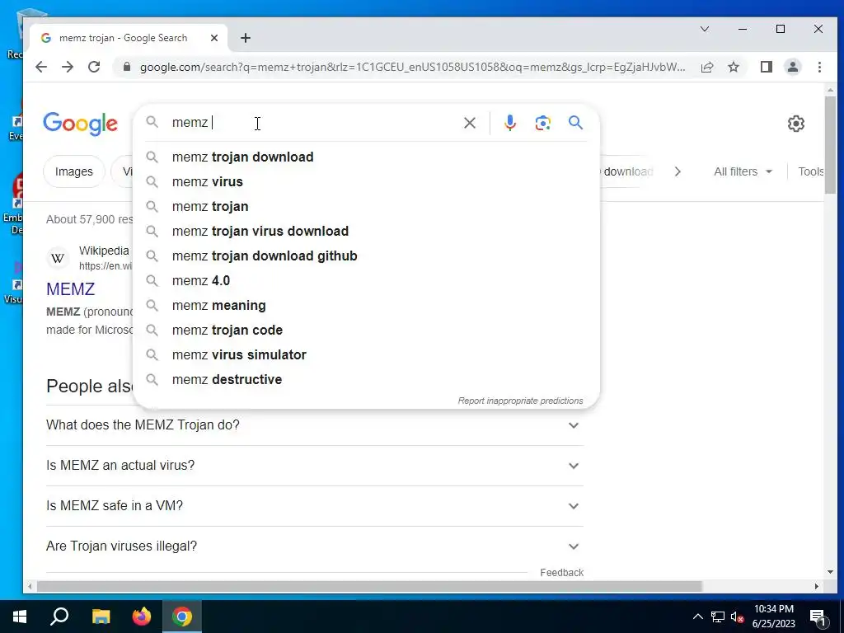Viewport: 844px width, 633px height.
Task: Go to Google homepage logo
Action: (80, 124)
